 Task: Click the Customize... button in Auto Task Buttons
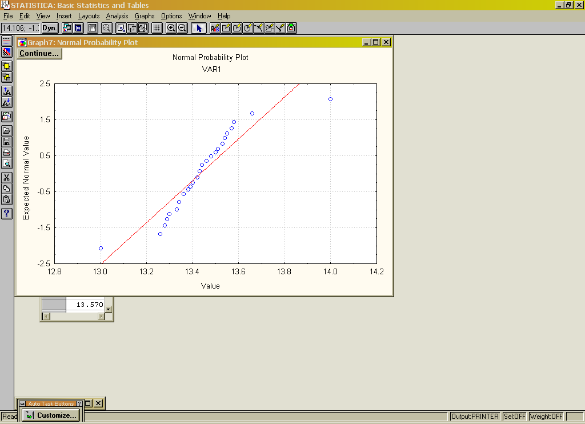click(x=51, y=415)
